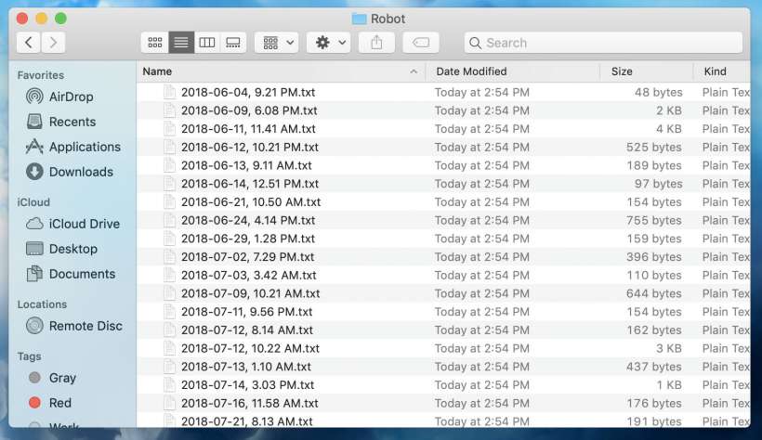The height and width of the screenshot is (440, 762).
Task: Switch to icon view in toolbar
Action: (154, 43)
